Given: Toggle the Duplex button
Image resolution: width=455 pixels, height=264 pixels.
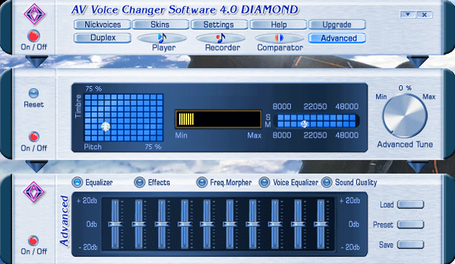Looking at the screenshot, I should pyautogui.click(x=103, y=38).
